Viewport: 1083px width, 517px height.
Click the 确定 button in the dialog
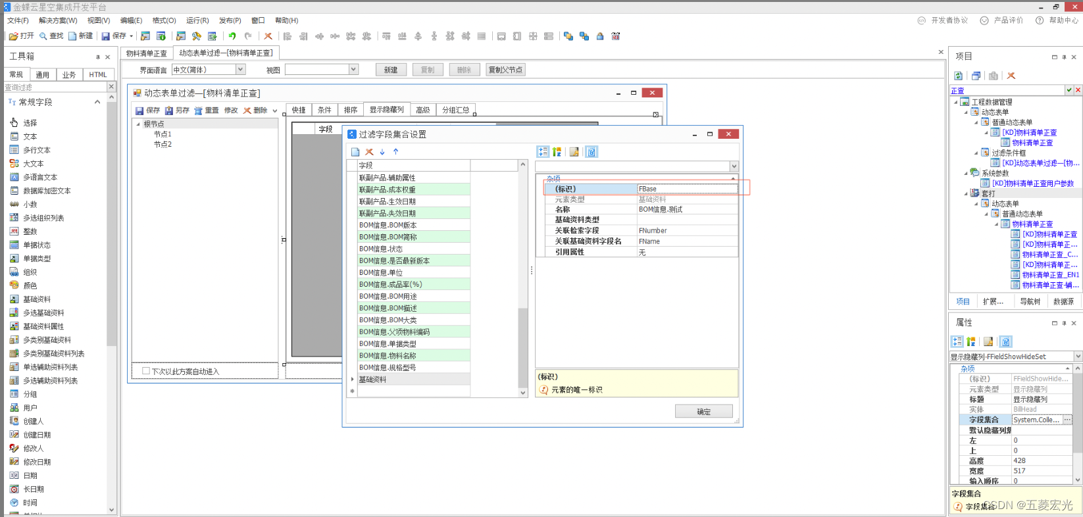point(704,412)
